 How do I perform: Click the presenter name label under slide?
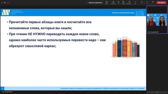7,92
